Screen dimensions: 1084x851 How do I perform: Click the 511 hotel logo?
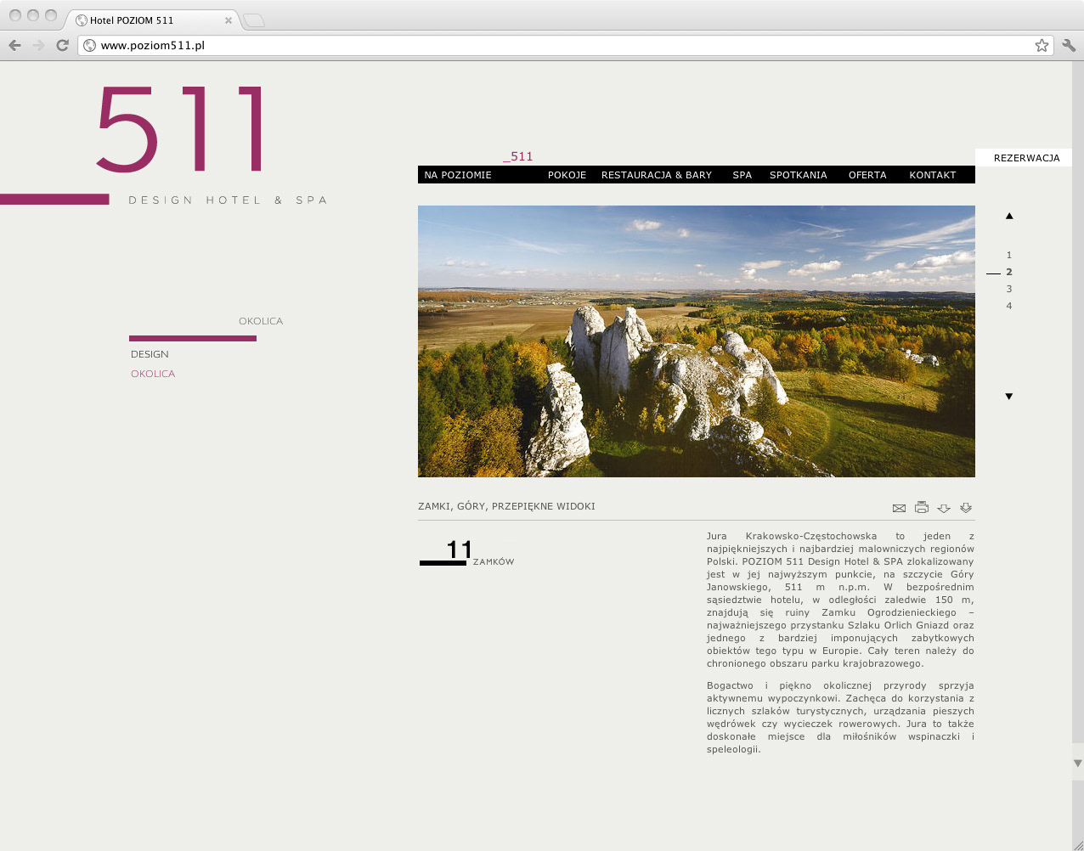point(180,130)
